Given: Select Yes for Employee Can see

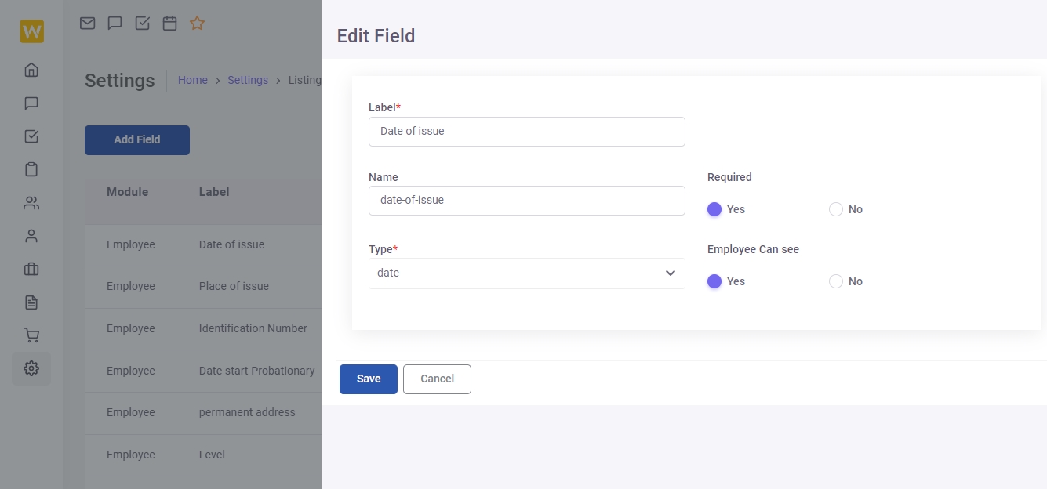Looking at the screenshot, I should click(714, 281).
